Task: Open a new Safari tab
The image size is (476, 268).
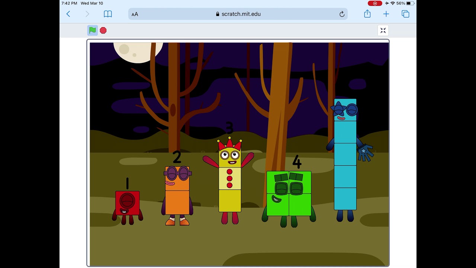Action: [x=386, y=14]
